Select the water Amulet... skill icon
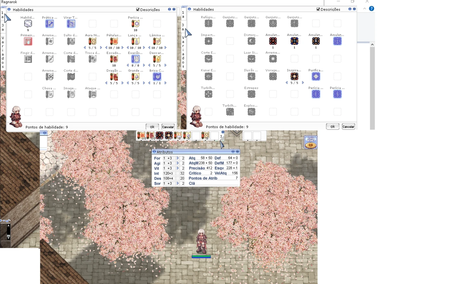The width and height of the screenshot is (455, 284). pos(294,41)
